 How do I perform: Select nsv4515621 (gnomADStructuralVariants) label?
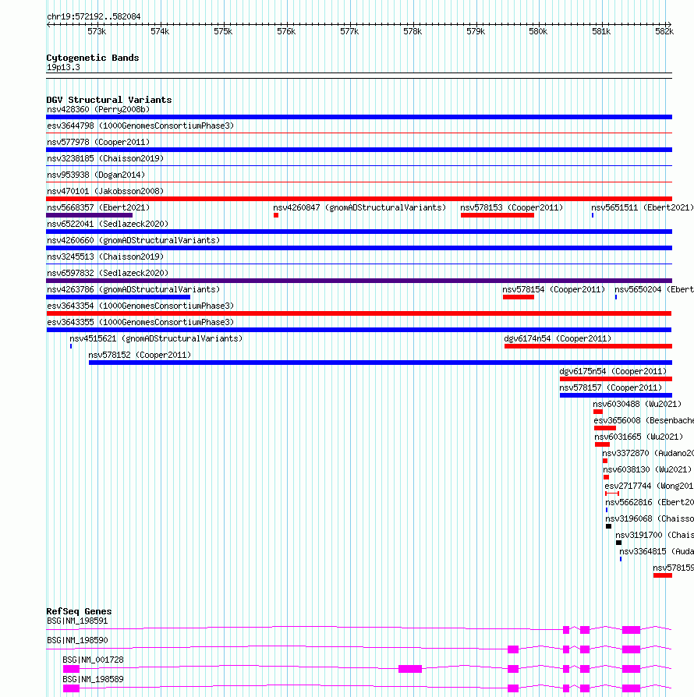point(156,339)
